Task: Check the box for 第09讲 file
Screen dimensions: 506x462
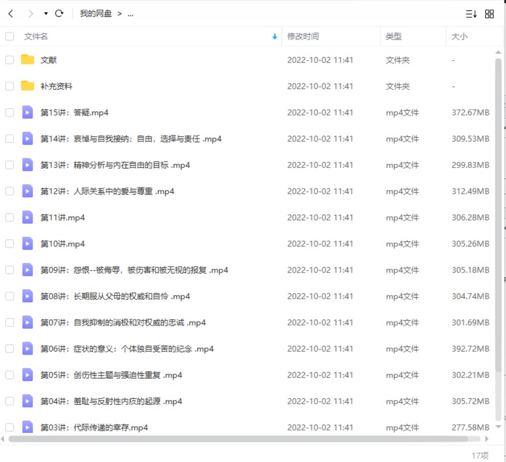Action: 9,270
